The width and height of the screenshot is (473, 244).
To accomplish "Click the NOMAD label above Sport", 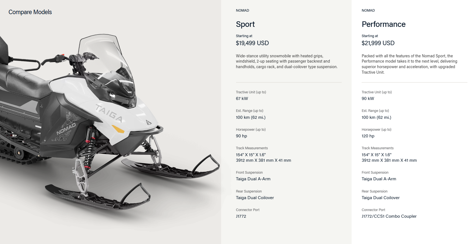I will tap(242, 11).
